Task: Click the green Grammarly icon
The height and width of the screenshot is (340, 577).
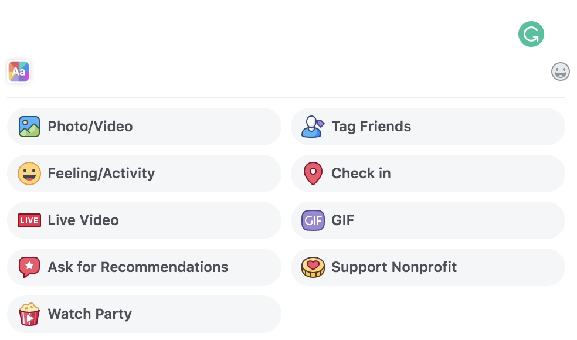Action: 531,34
